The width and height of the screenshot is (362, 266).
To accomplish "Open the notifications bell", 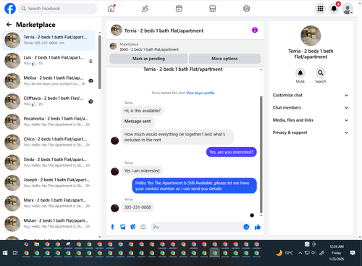I will click(334, 9).
